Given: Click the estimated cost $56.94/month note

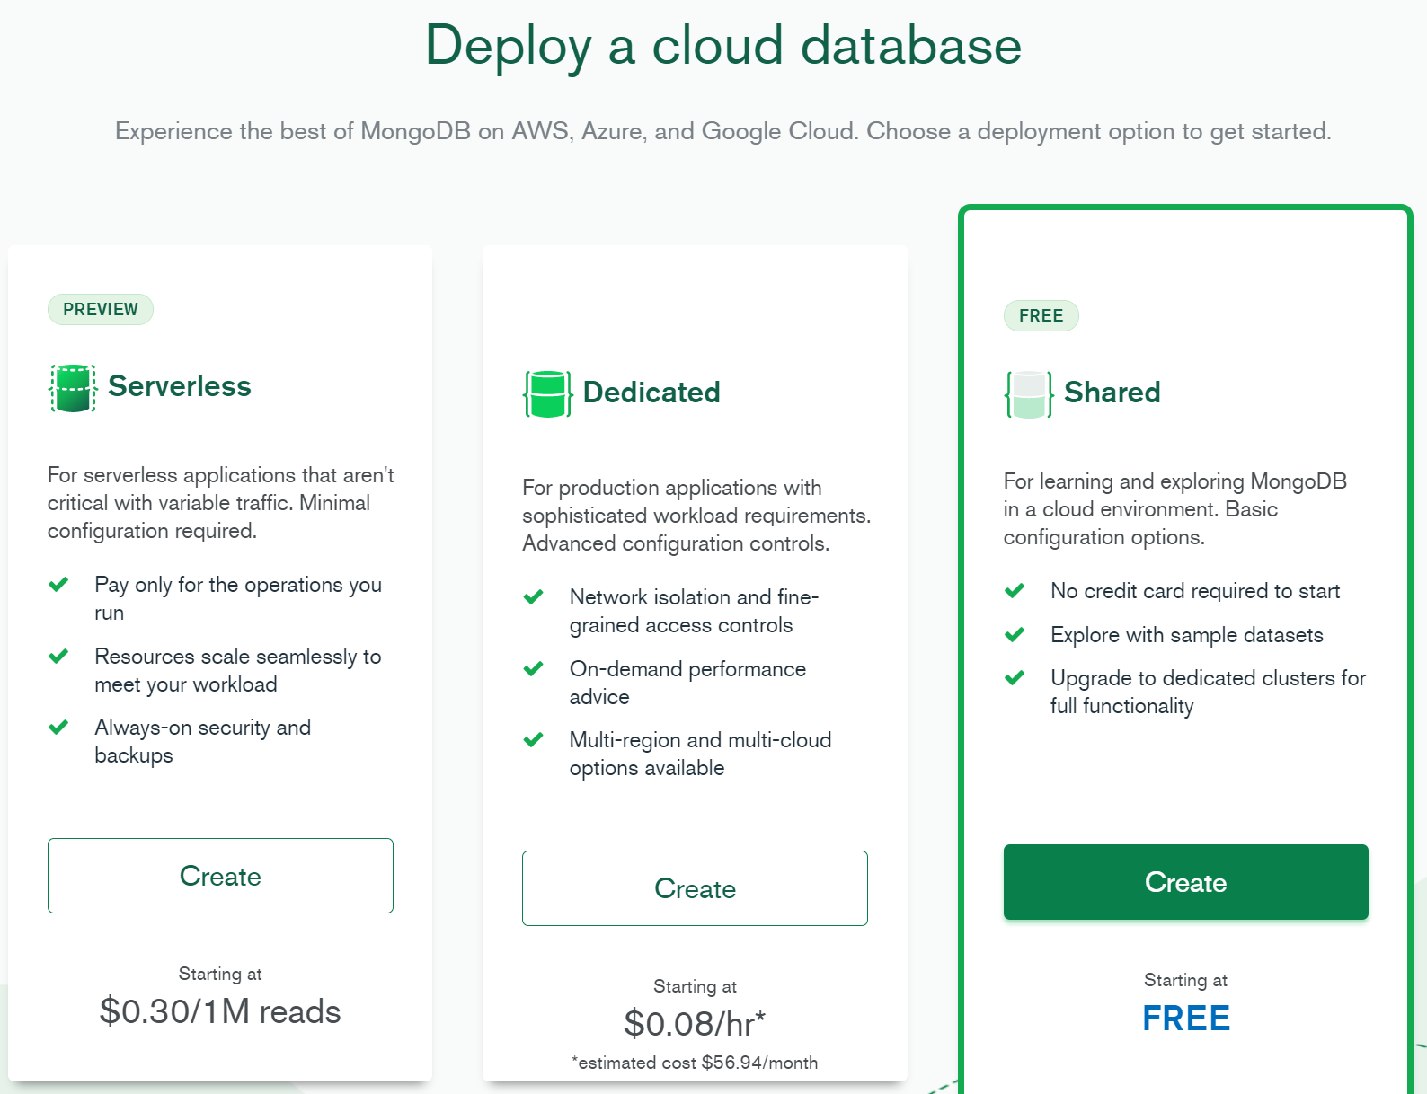Looking at the screenshot, I should pyautogui.click(x=695, y=1063).
